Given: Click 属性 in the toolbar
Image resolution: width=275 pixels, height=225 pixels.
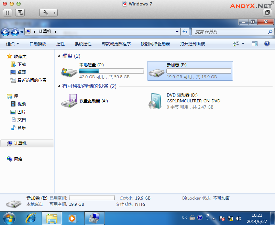Looking at the screenshot, I should 60,44.
